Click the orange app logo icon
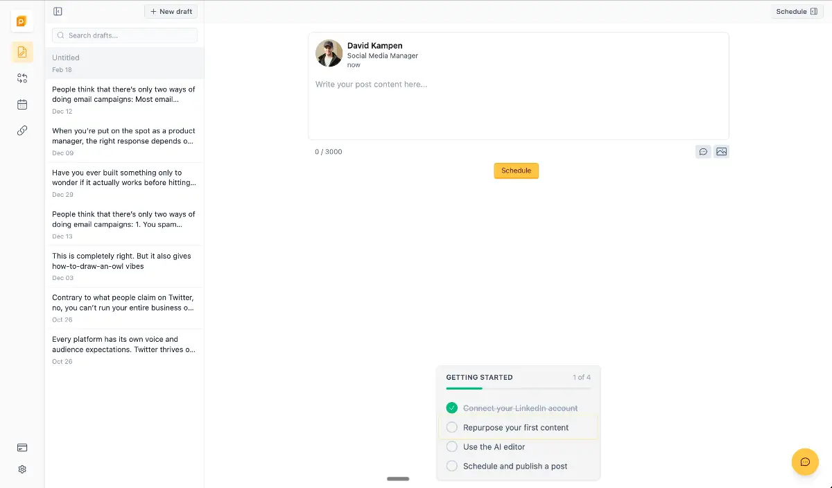This screenshot has height=488, width=832. click(21, 21)
